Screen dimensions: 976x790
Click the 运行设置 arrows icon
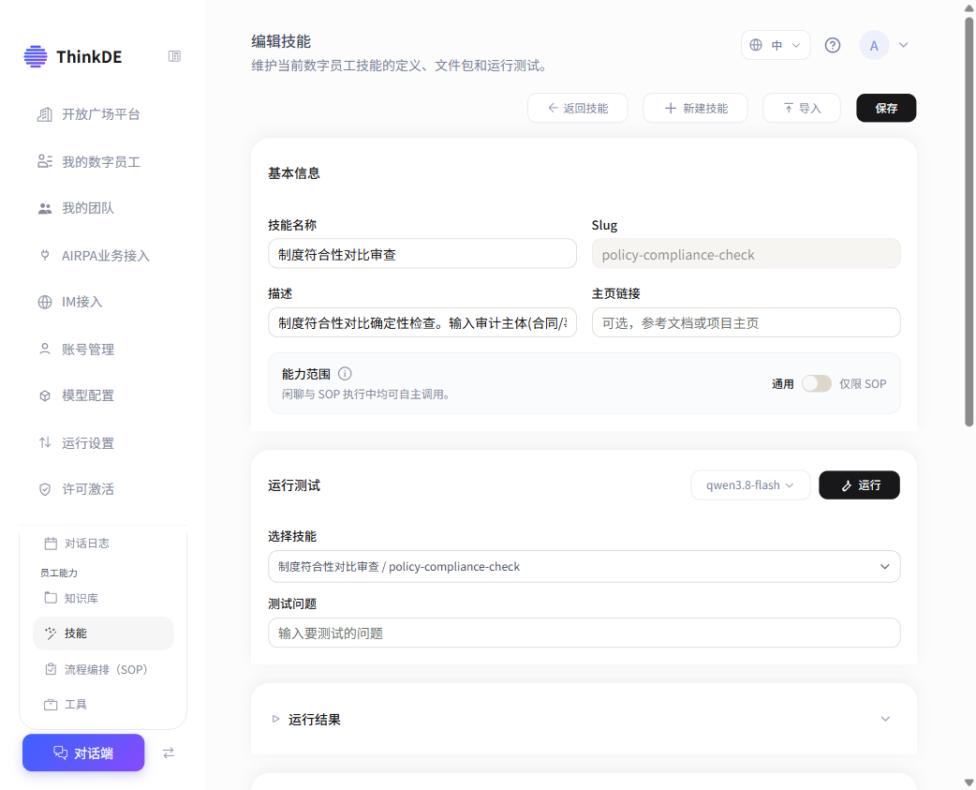tap(45, 442)
